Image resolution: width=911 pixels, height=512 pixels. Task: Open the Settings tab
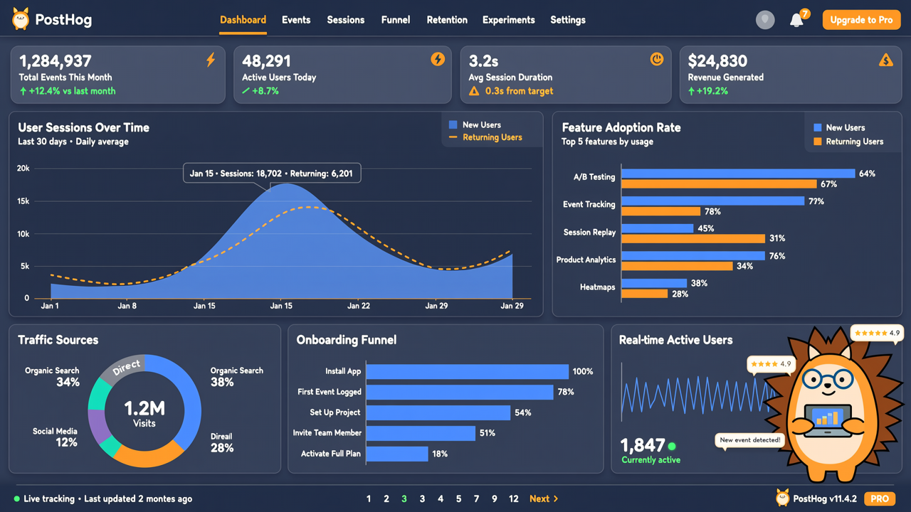[568, 20]
